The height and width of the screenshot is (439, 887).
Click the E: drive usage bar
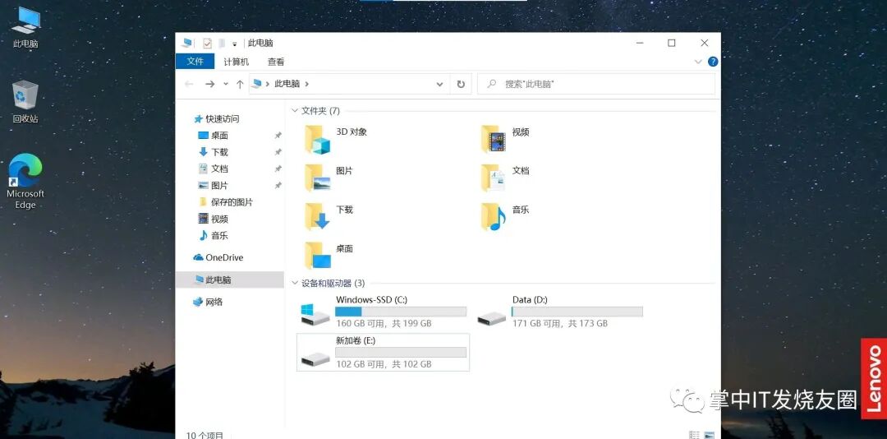[401, 353]
